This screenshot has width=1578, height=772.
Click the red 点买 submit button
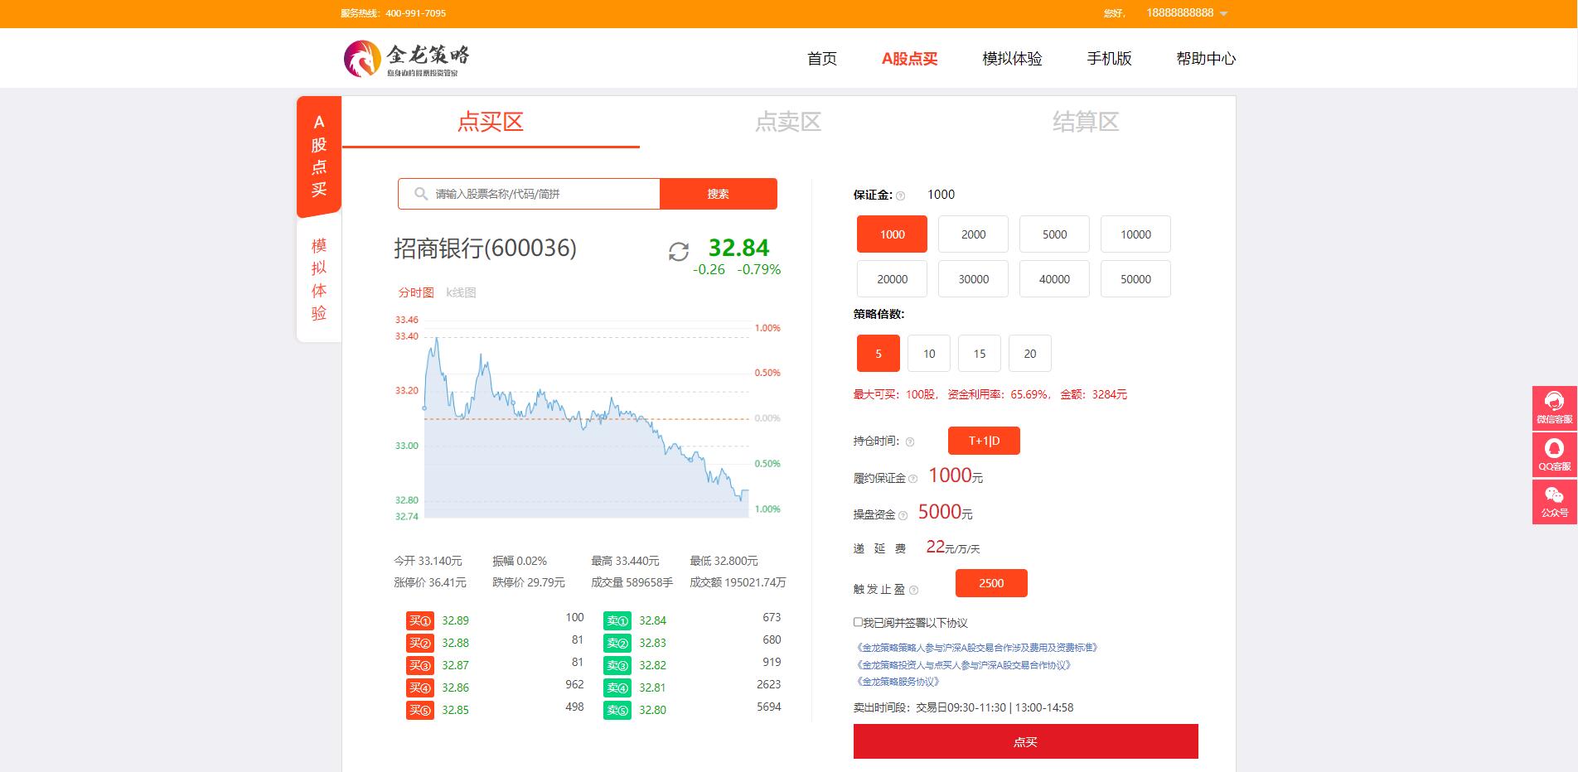point(1025,741)
